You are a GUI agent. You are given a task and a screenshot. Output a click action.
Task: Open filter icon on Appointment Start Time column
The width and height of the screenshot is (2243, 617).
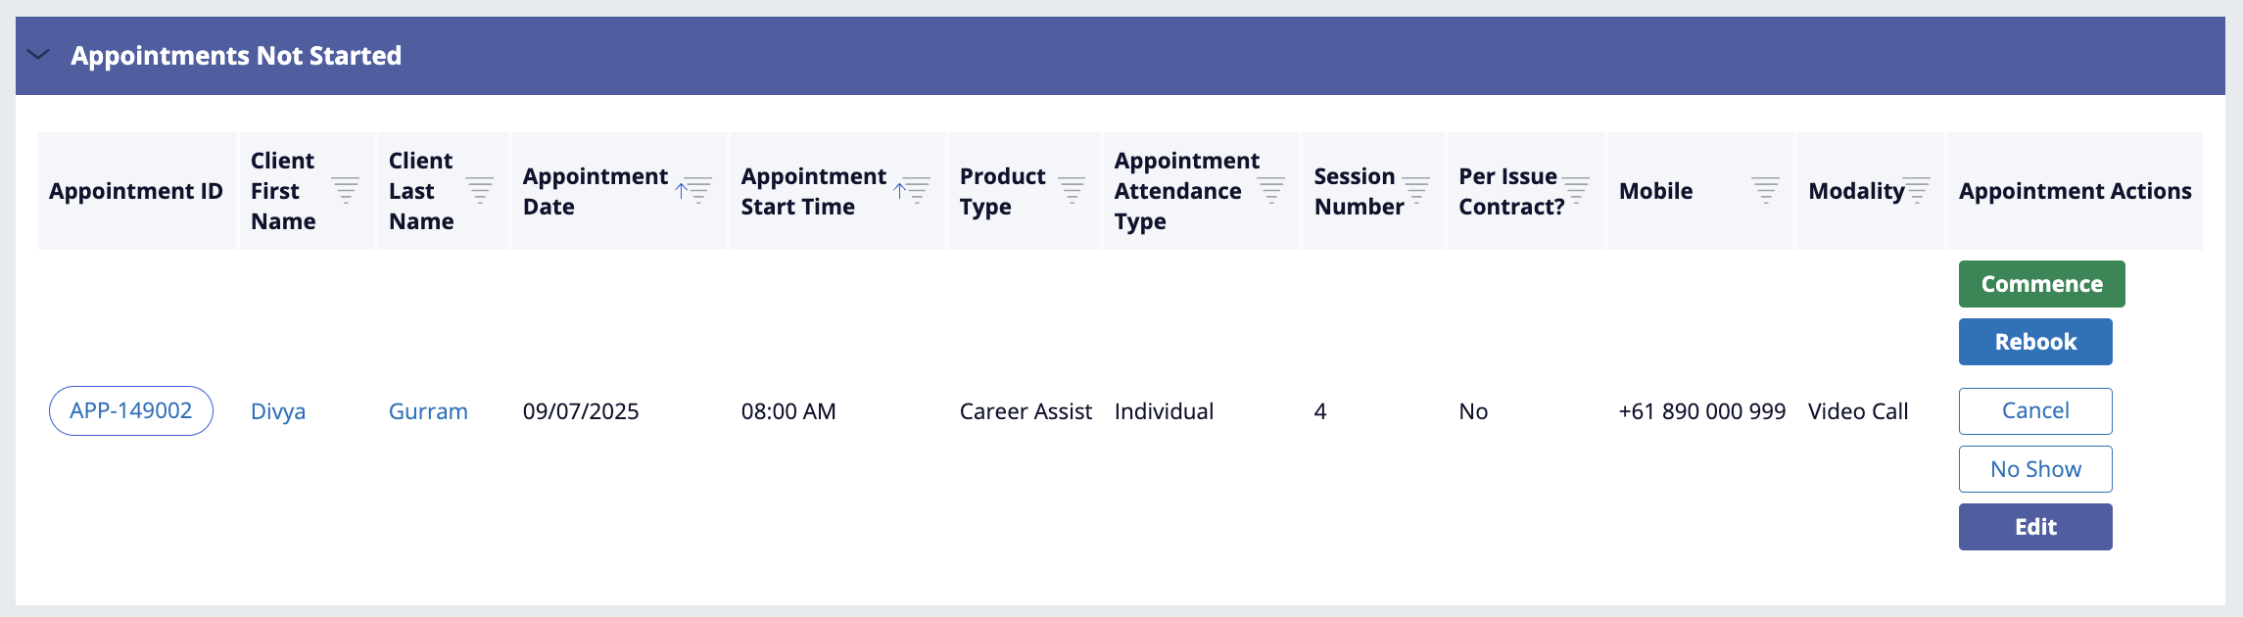pyautogui.click(x=916, y=190)
